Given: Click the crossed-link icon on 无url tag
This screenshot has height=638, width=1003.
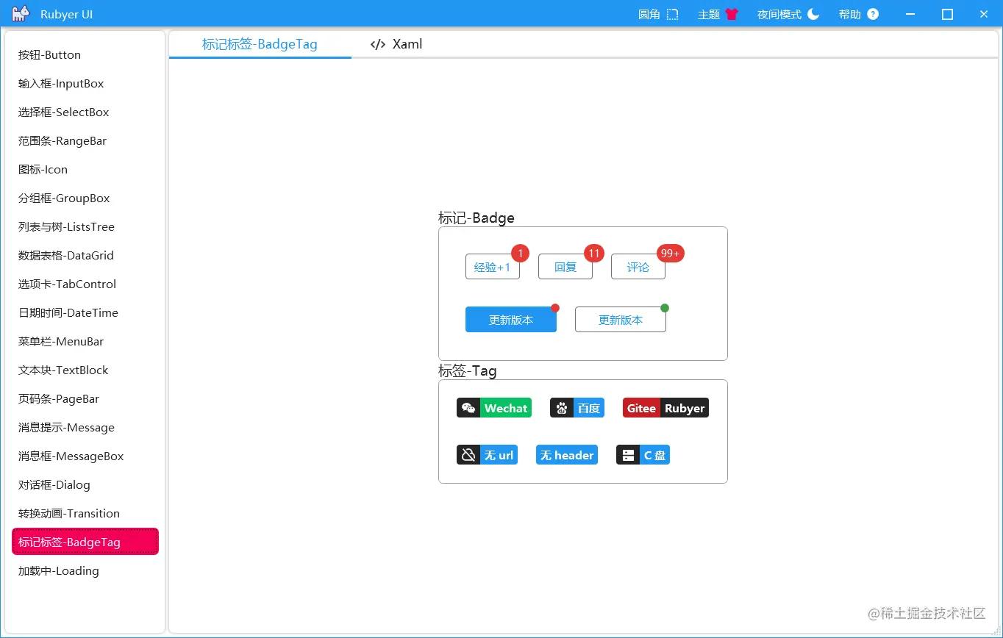Looking at the screenshot, I should (469, 454).
